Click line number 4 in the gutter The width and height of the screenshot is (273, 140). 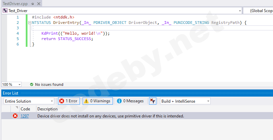[18, 33]
